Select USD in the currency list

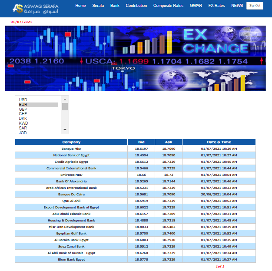[x=38, y=100]
